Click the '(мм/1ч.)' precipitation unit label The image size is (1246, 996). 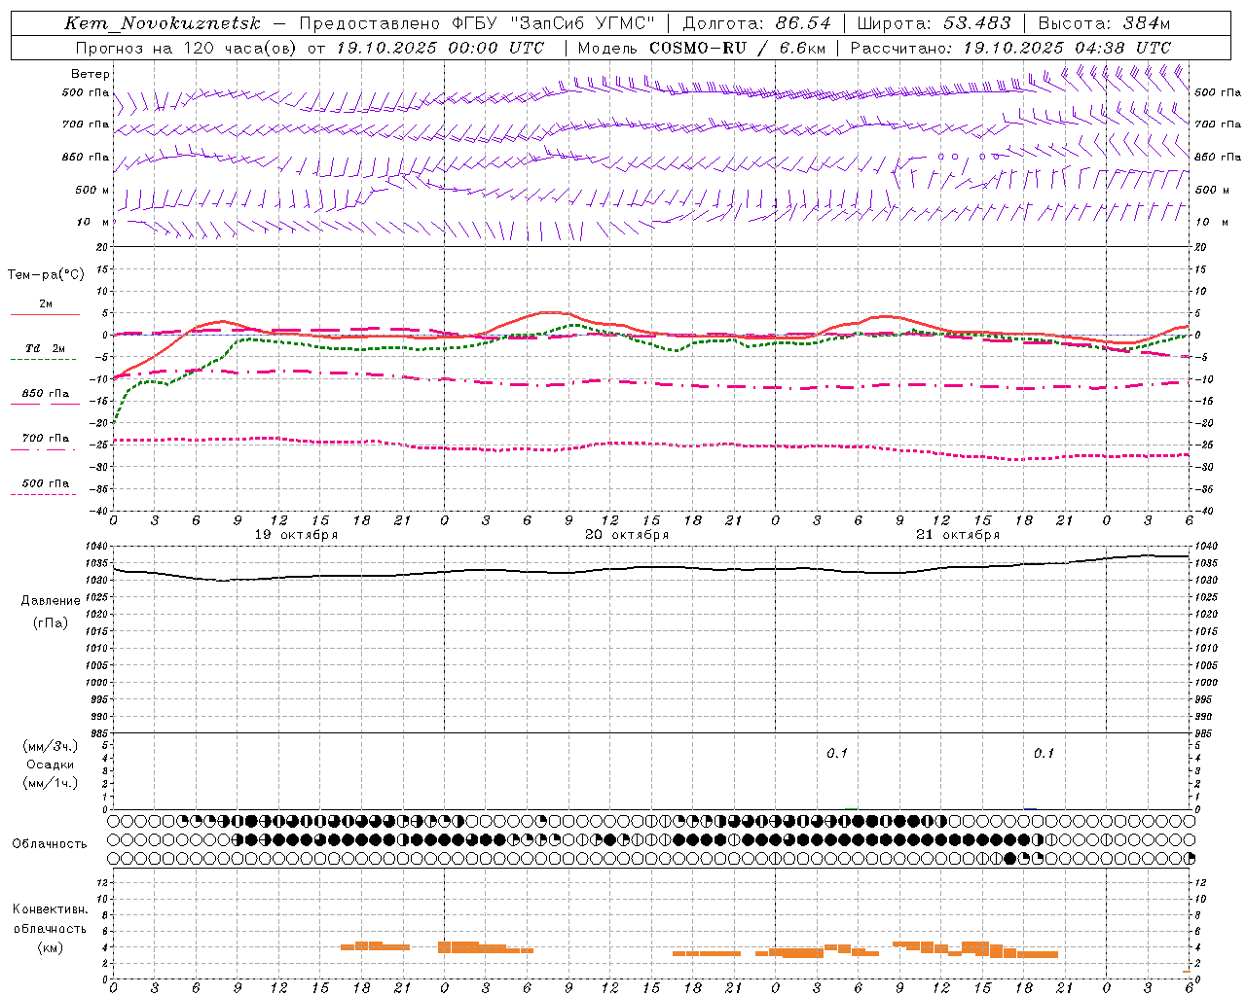(50, 783)
